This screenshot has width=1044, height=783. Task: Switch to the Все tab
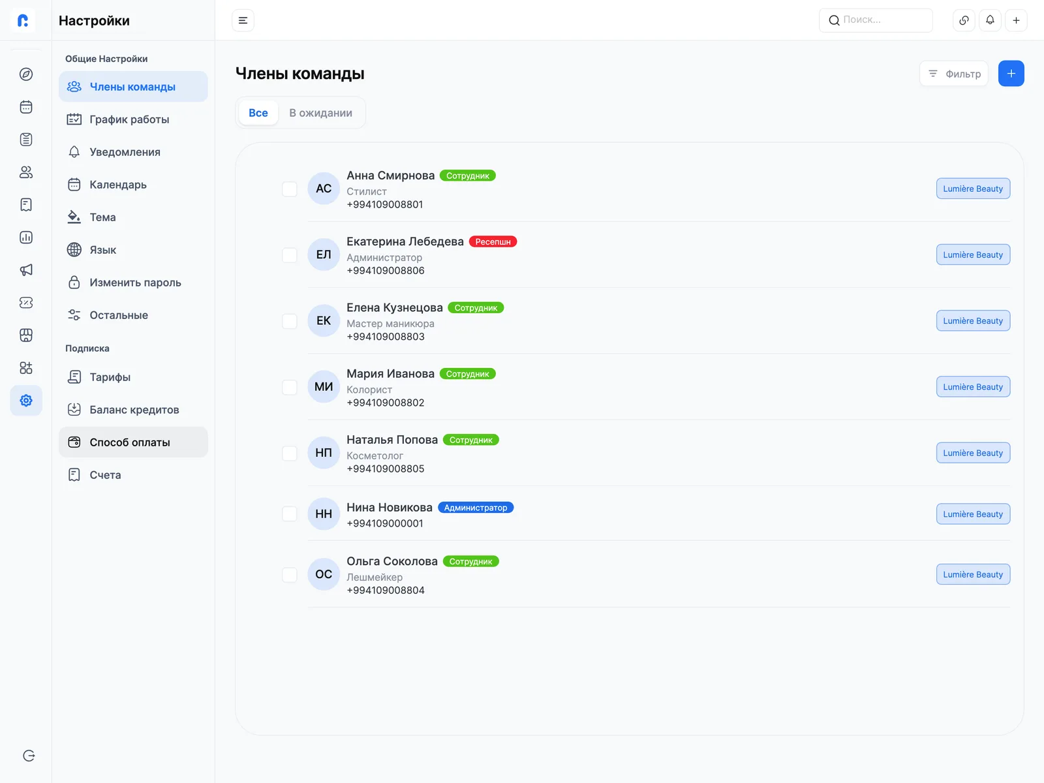[258, 113]
